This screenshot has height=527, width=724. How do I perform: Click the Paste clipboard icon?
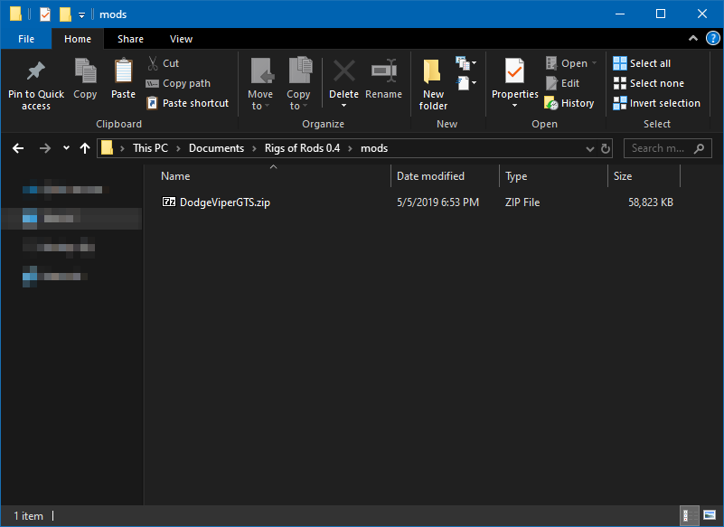pyautogui.click(x=123, y=71)
